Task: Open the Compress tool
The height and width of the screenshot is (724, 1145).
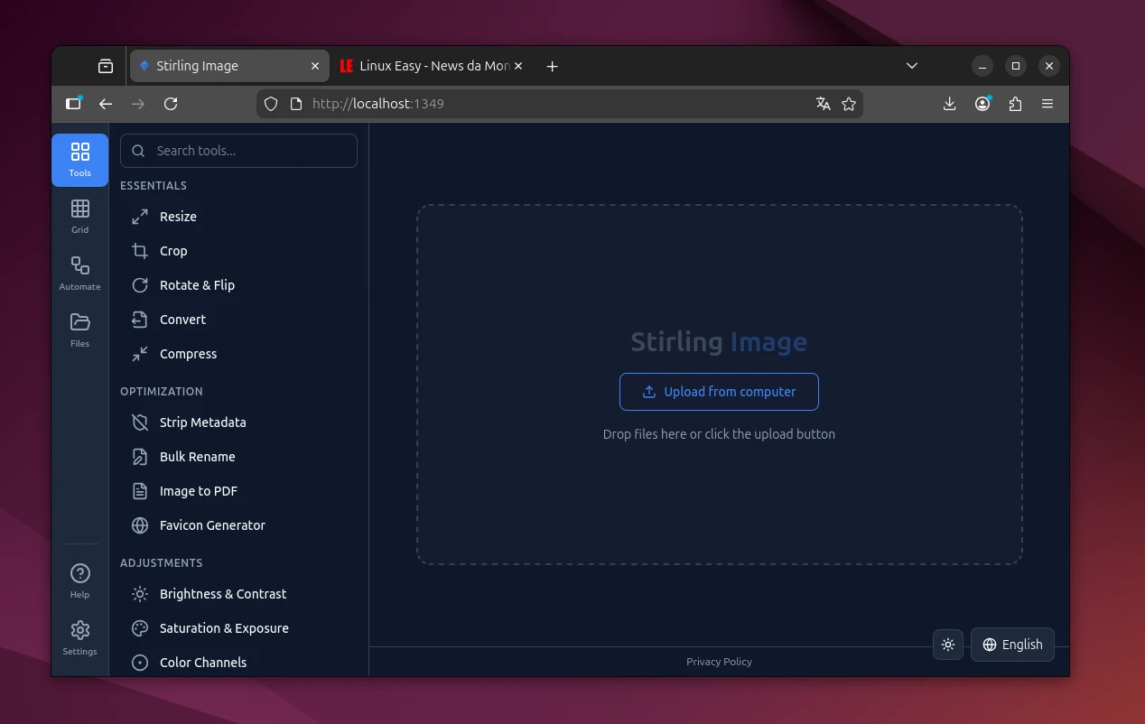Action: [x=188, y=353]
